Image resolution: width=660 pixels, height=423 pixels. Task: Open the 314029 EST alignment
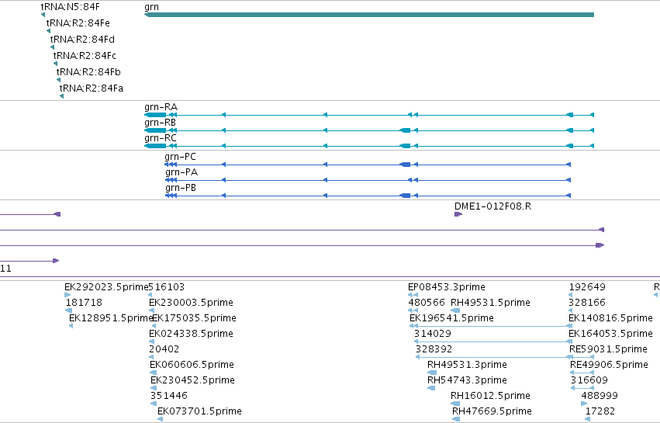click(433, 334)
